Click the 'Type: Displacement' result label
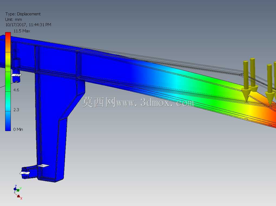The width and height of the screenshot is (276, 206). pos(23,14)
